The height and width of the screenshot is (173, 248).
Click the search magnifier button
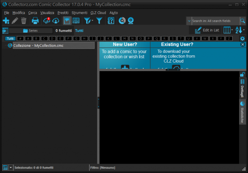click(x=242, y=21)
